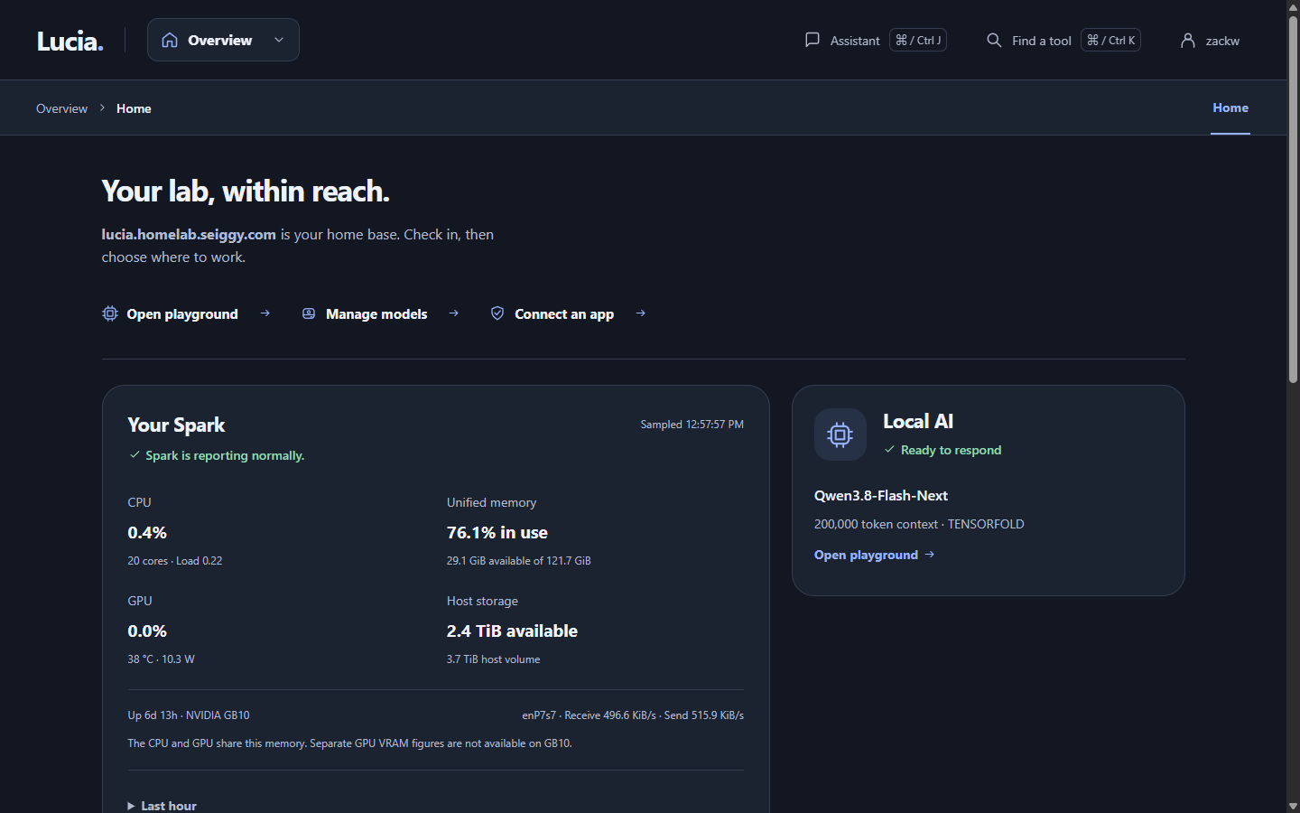The height and width of the screenshot is (813, 1300).
Task: Click the lucia.homelab.seiggy.com hostname
Action: click(189, 234)
